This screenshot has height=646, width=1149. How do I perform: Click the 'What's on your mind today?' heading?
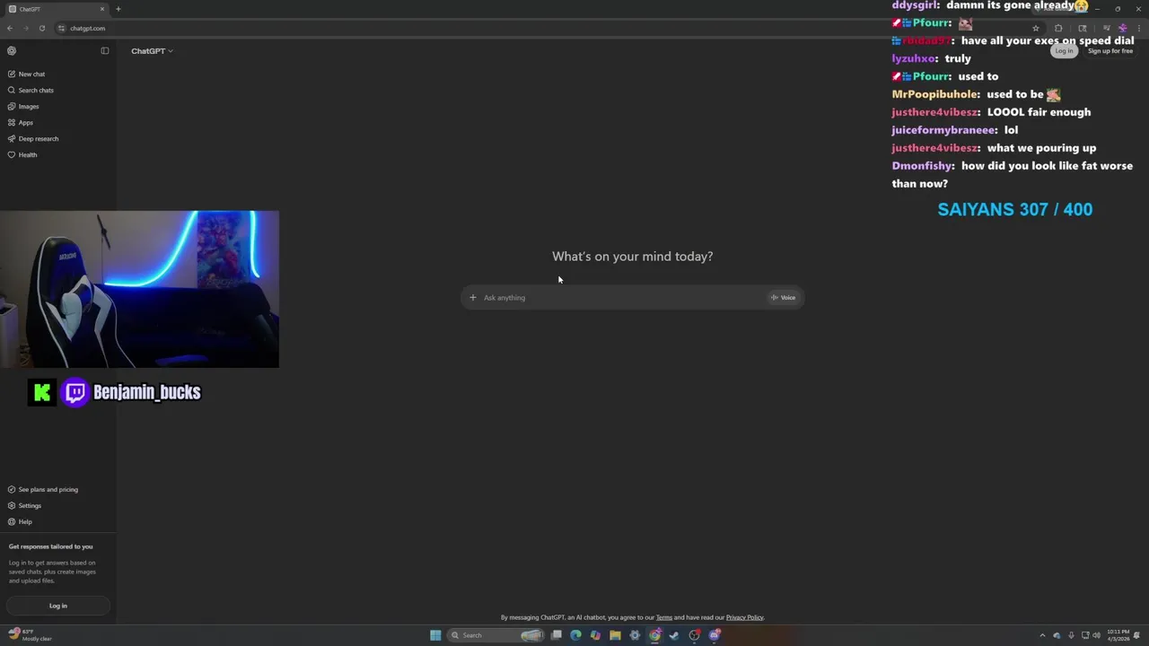click(632, 257)
